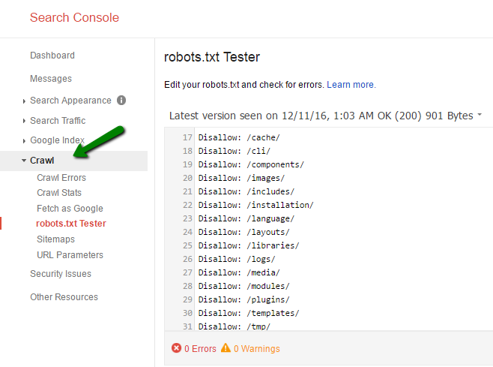Expand the Search Appearance section arrow
The width and height of the screenshot is (493, 367).
[24, 101]
